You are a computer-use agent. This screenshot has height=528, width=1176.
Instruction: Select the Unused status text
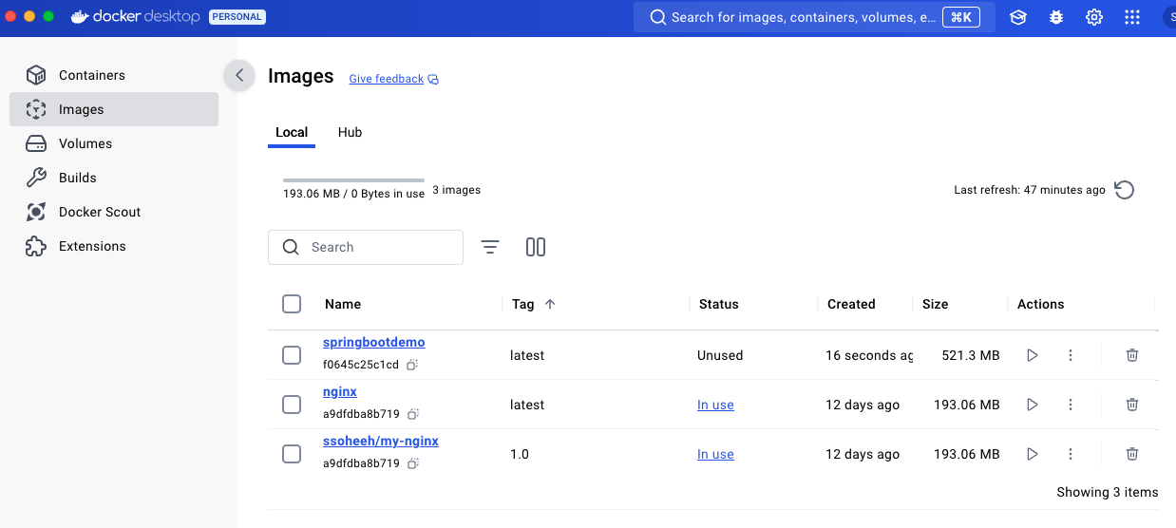pos(720,355)
